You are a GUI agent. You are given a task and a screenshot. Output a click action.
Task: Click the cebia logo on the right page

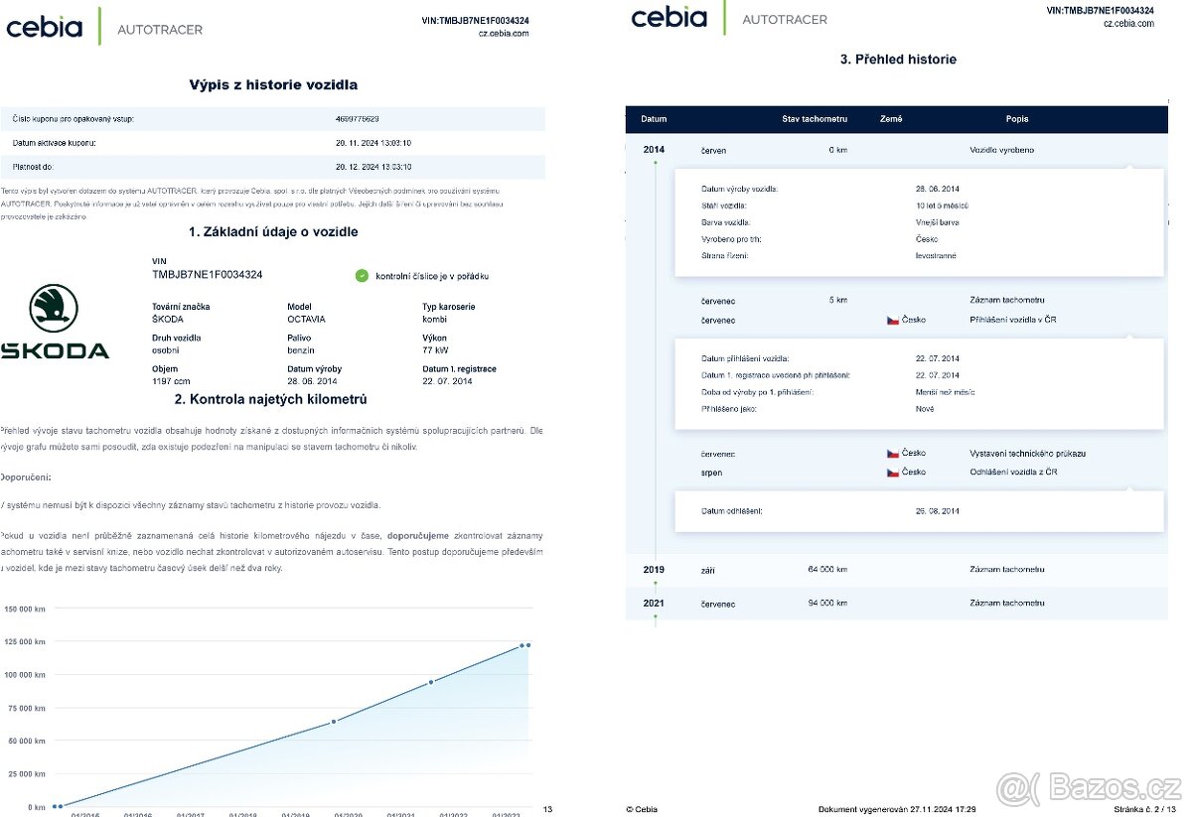(669, 17)
